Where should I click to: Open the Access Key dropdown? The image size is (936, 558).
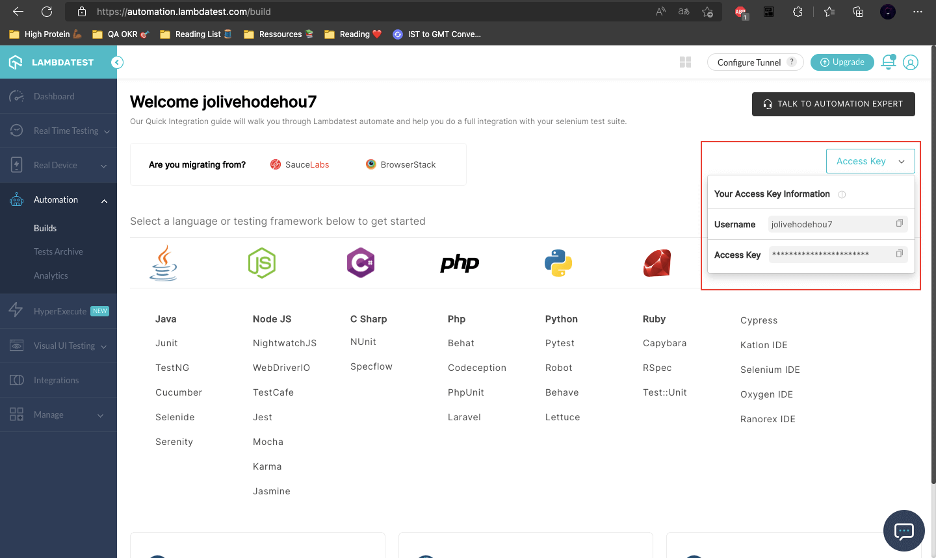870,160
